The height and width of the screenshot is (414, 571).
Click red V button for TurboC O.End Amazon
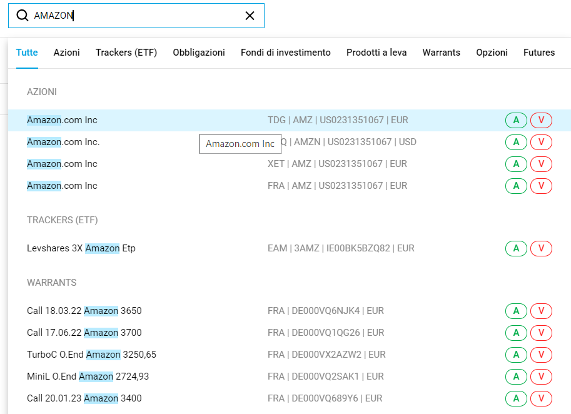click(541, 355)
